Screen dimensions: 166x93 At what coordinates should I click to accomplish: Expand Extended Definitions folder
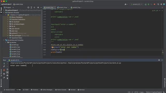click(x=8, y=20)
